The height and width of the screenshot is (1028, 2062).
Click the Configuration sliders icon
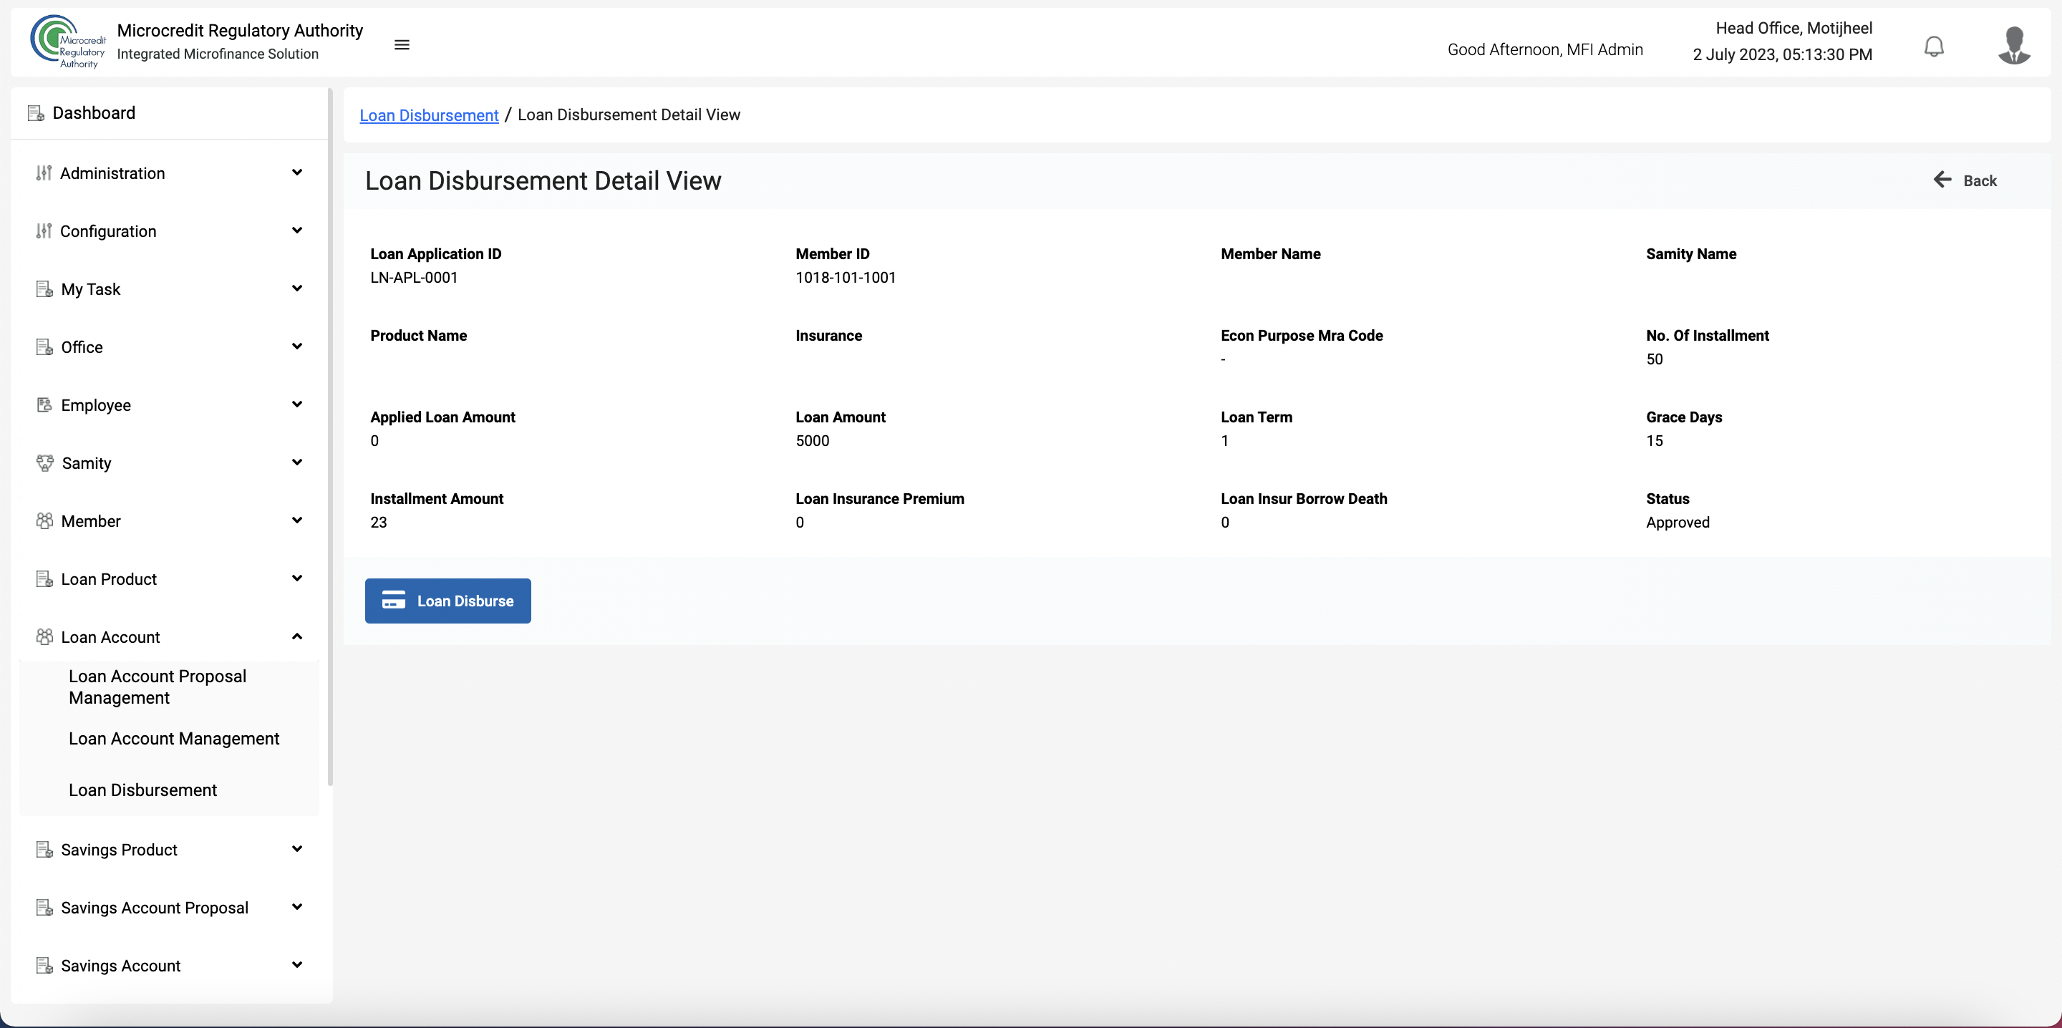coord(44,231)
